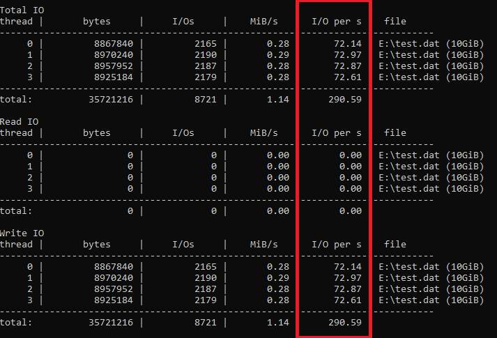Select the "bytes" column header under Write IO
This screenshot has width=497, height=338.
click(97, 244)
